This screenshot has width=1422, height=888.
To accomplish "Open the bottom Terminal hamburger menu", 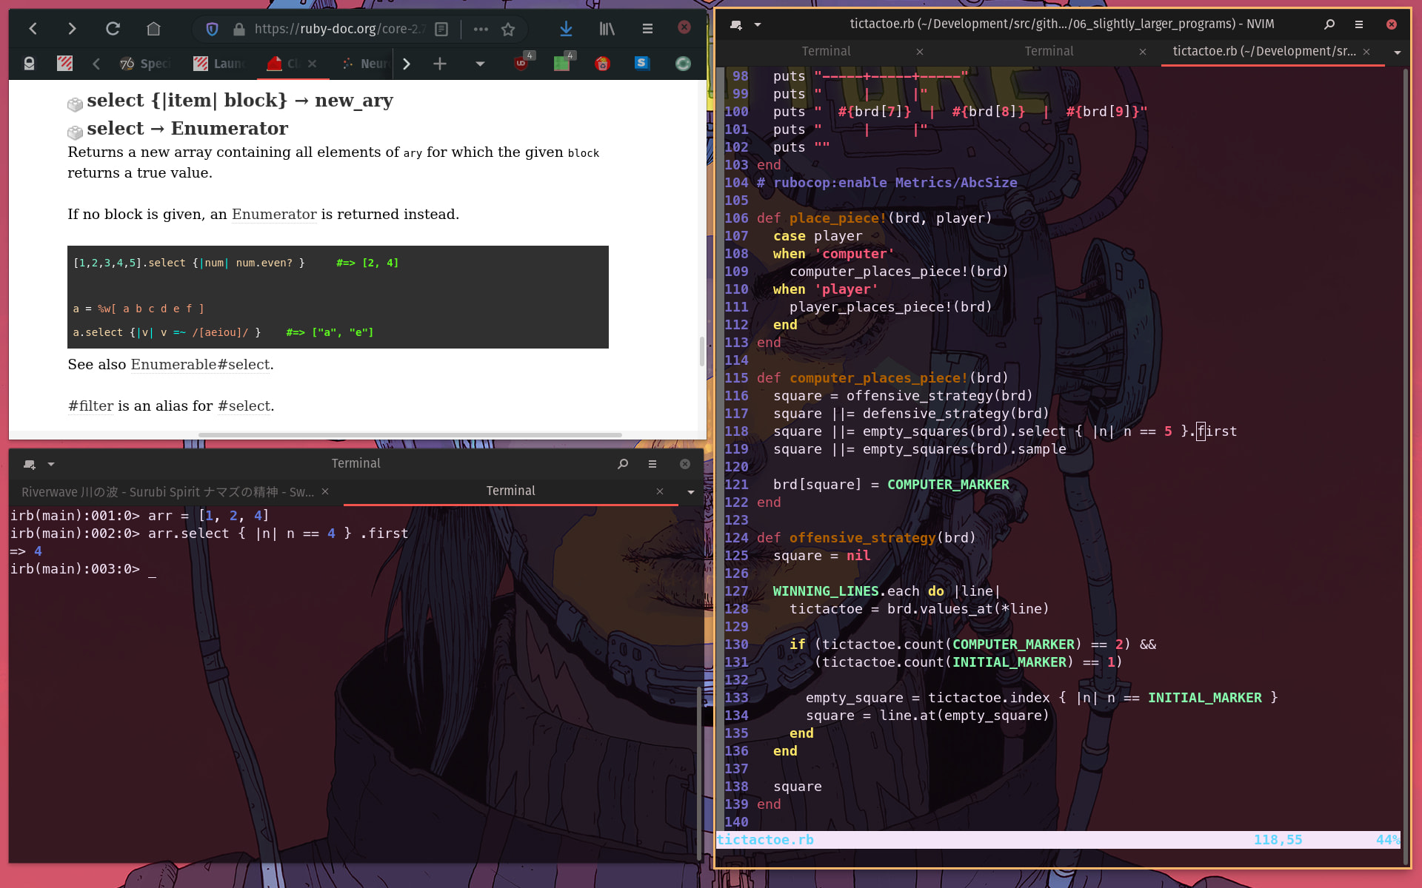I will coord(652,464).
